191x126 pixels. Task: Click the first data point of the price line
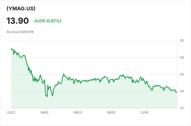pos(11,49)
